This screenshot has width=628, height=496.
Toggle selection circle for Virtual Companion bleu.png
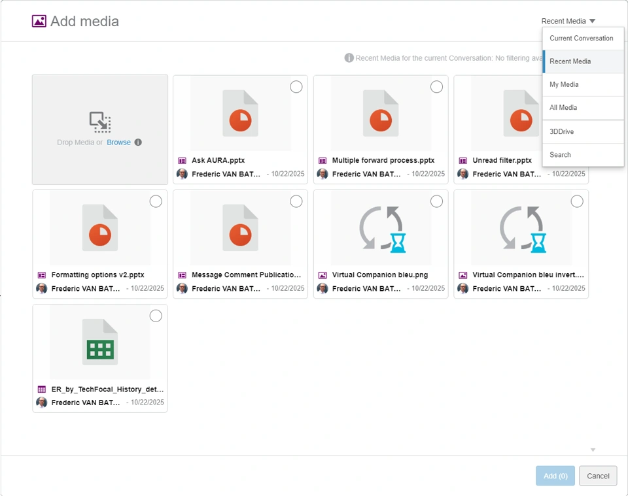click(x=436, y=201)
